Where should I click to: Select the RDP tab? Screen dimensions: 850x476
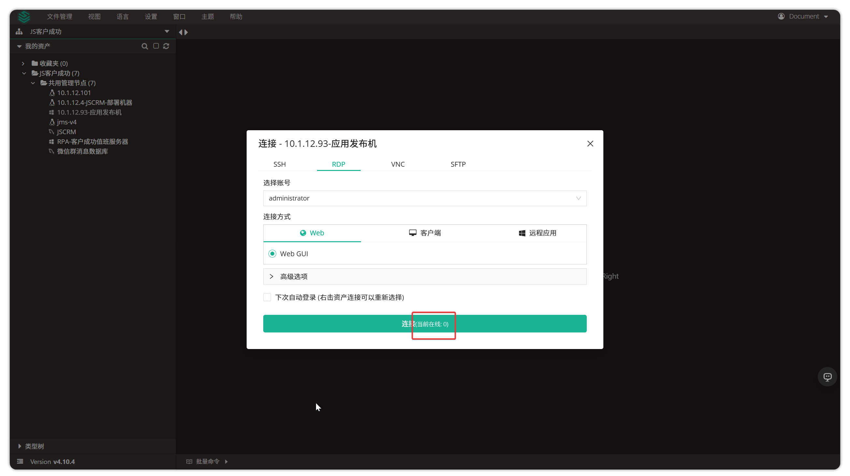pos(339,164)
